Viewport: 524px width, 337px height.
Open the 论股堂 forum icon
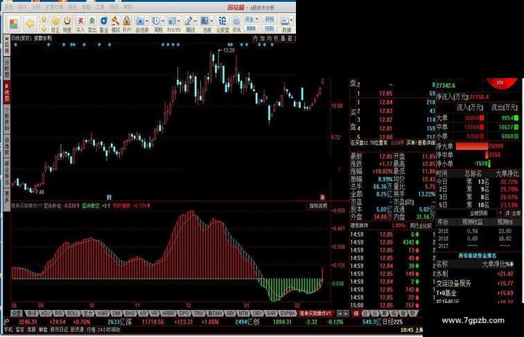click(x=222, y=24)
